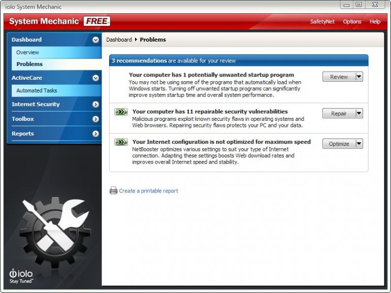Select Problems in the Dashboard sidebar
Screen dimensions: 391x293
(56, 64)
